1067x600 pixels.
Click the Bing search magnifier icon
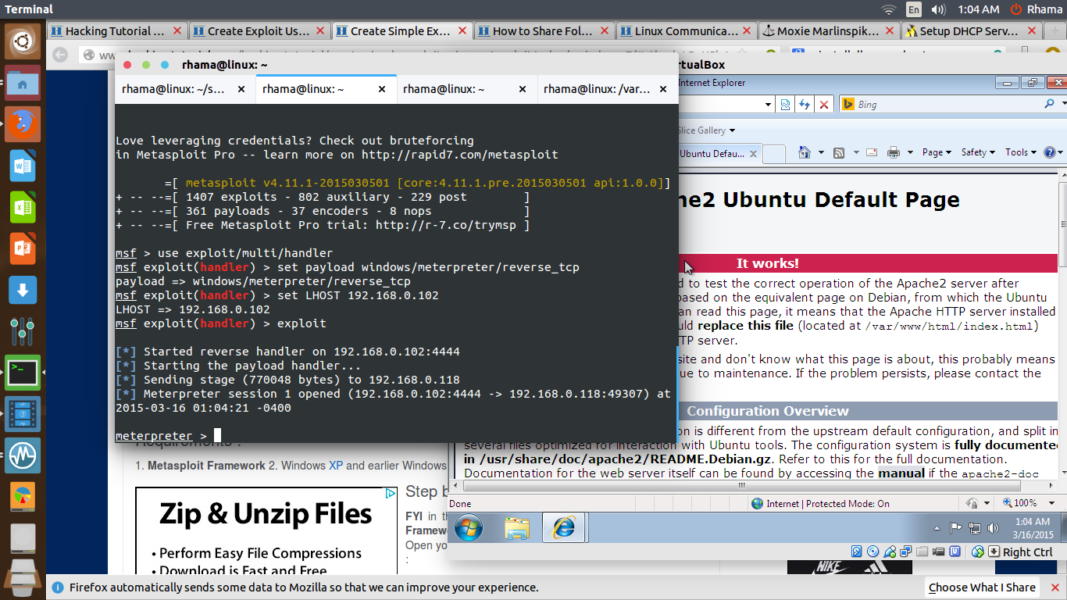click(1049, 104)
